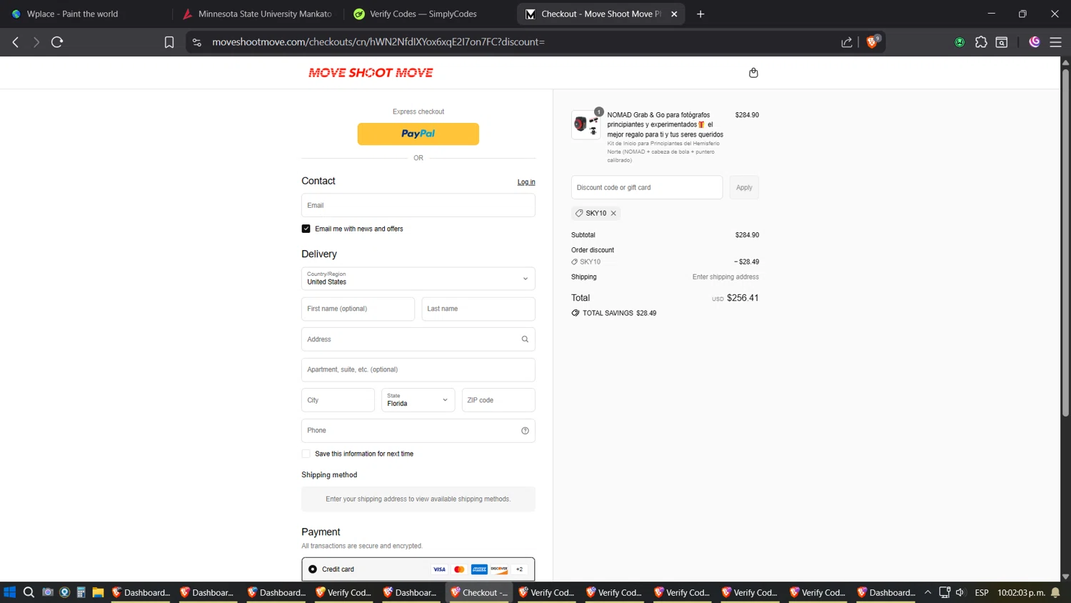1071x603 pixels.
Task: Pay with PayPal express checkout
Action: click(x=418, y=134)
